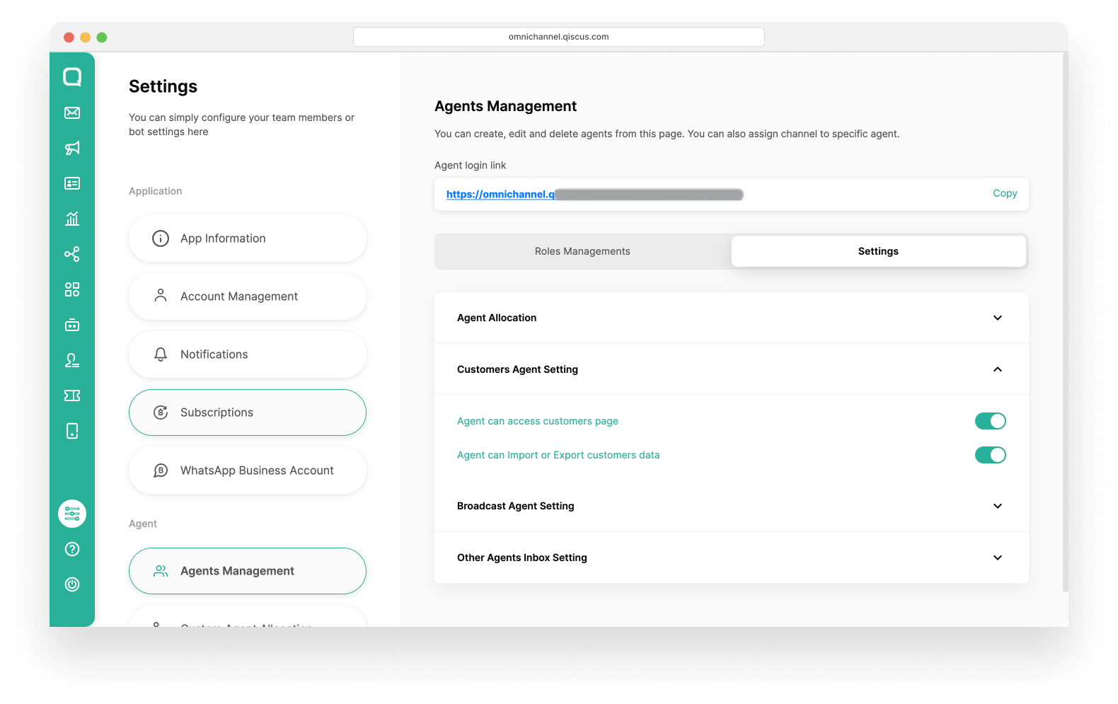Expand the Agent Allocation section chevron
Screen dimensions: 1118x704
[x=998, y=318]
